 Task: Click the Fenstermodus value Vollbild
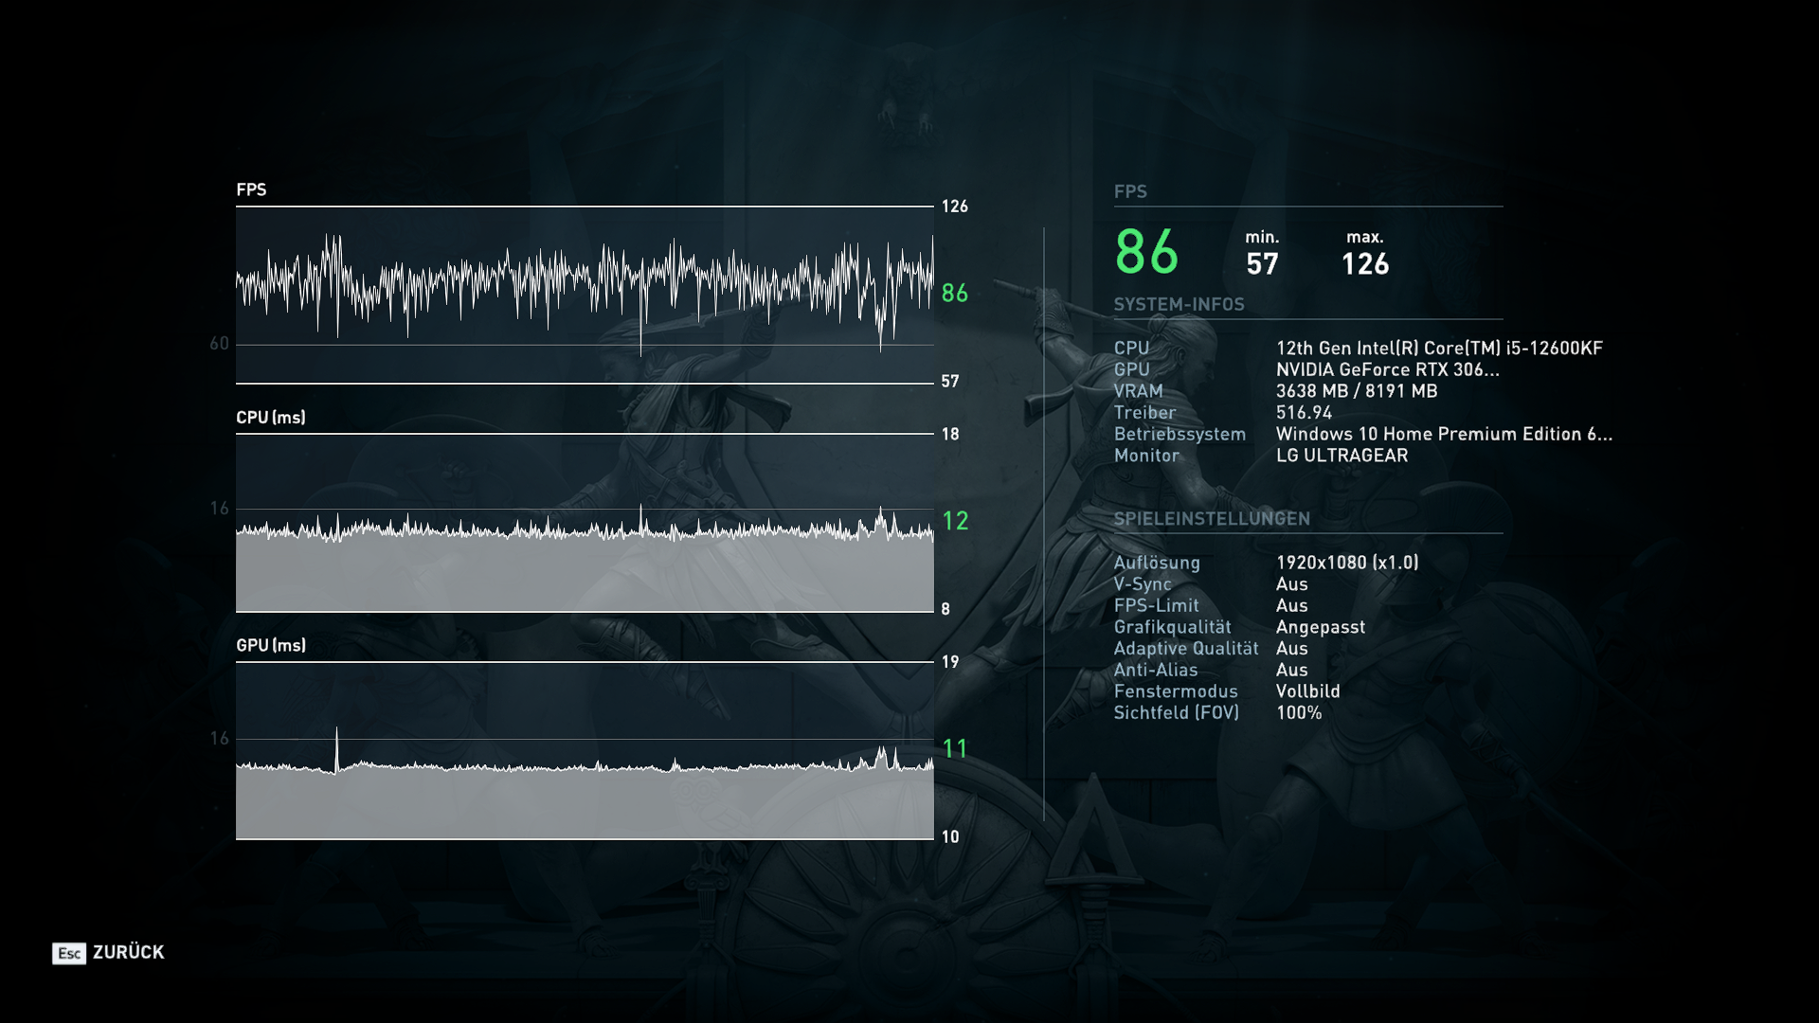pyautogui.click(x=1307, y=691)
